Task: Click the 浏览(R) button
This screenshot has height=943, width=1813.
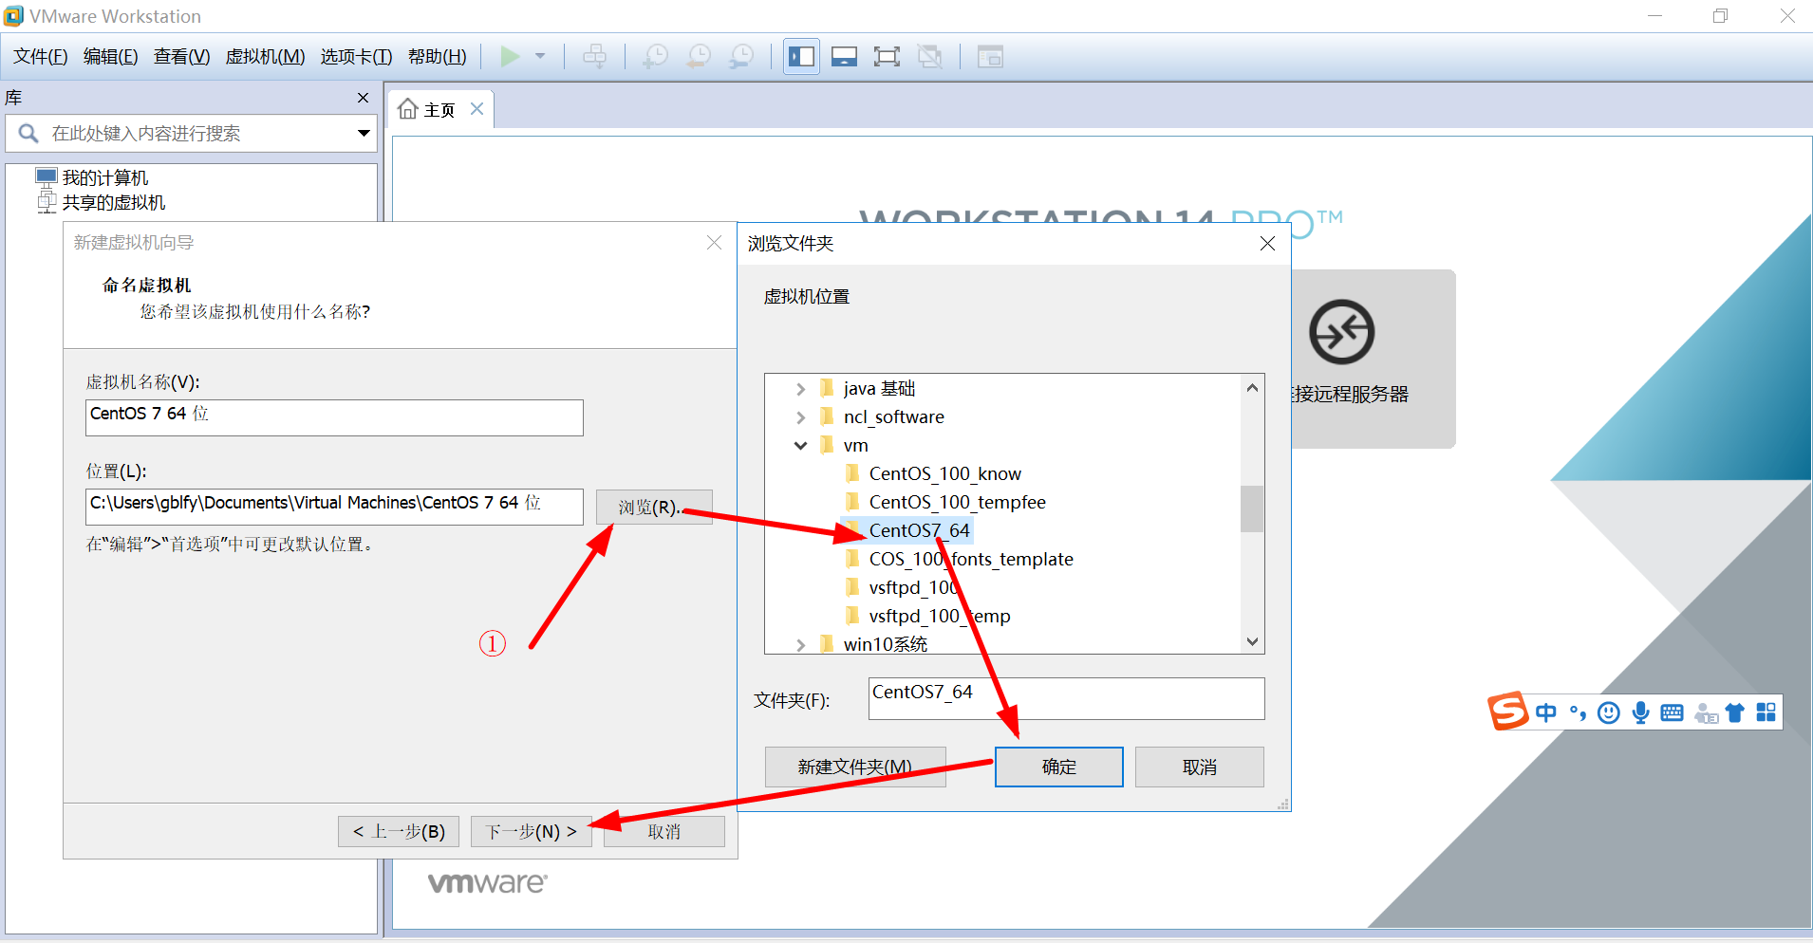Action: click(654, 507)
